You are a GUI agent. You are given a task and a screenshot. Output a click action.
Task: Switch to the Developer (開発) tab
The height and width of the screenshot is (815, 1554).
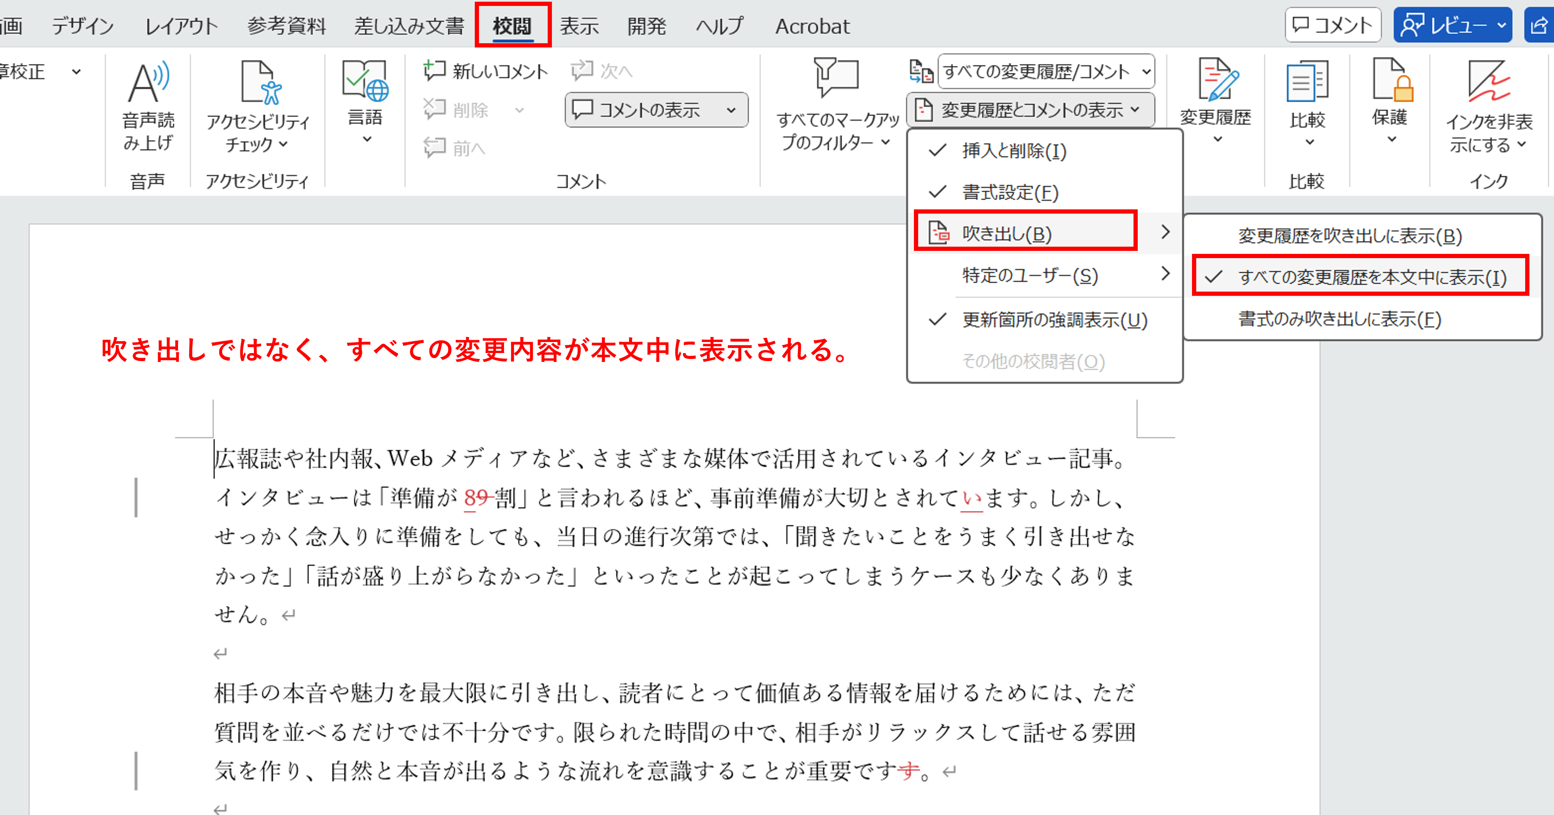click(647, 26)
